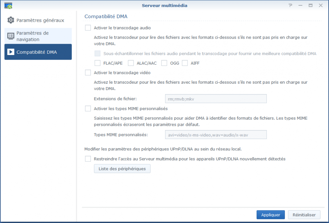Image resolution: width=329 pixels, height=223 pixels.
Task: Minimize the Serveur multimédia window
Action: 300,5
